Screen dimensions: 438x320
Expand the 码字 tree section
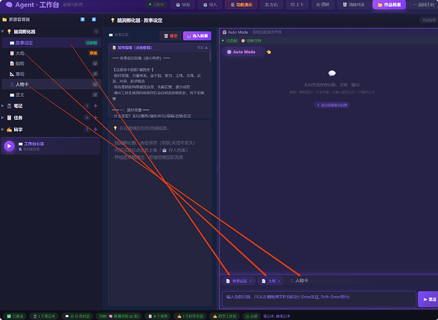(x=3, y=129)
